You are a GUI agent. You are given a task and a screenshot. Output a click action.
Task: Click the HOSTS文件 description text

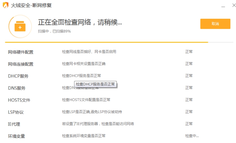(86, 100)
